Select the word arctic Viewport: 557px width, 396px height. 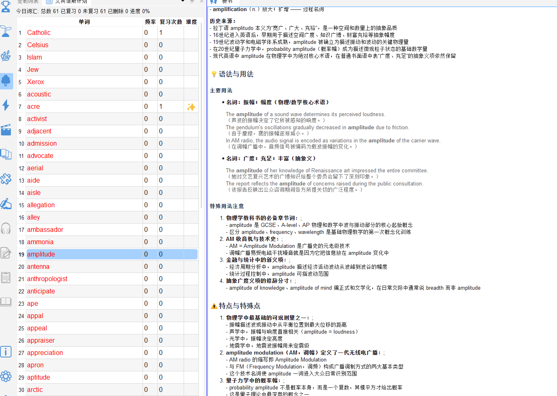click(35, 389)
